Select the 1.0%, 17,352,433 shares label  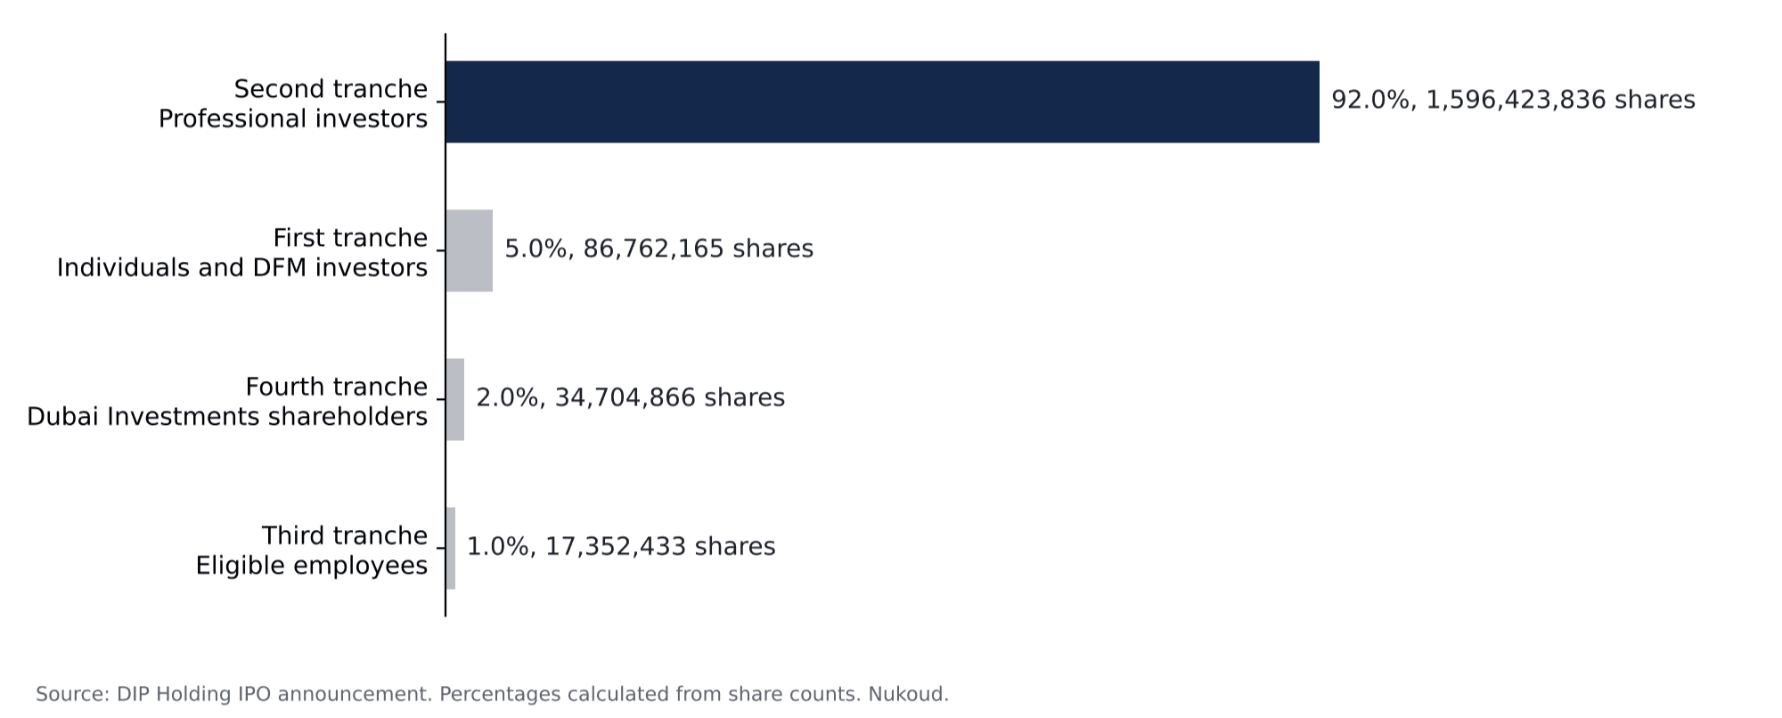point(621,546)
